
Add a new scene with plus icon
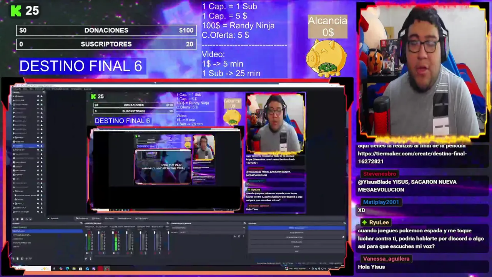pyautogui.click(x=13, y=259)
